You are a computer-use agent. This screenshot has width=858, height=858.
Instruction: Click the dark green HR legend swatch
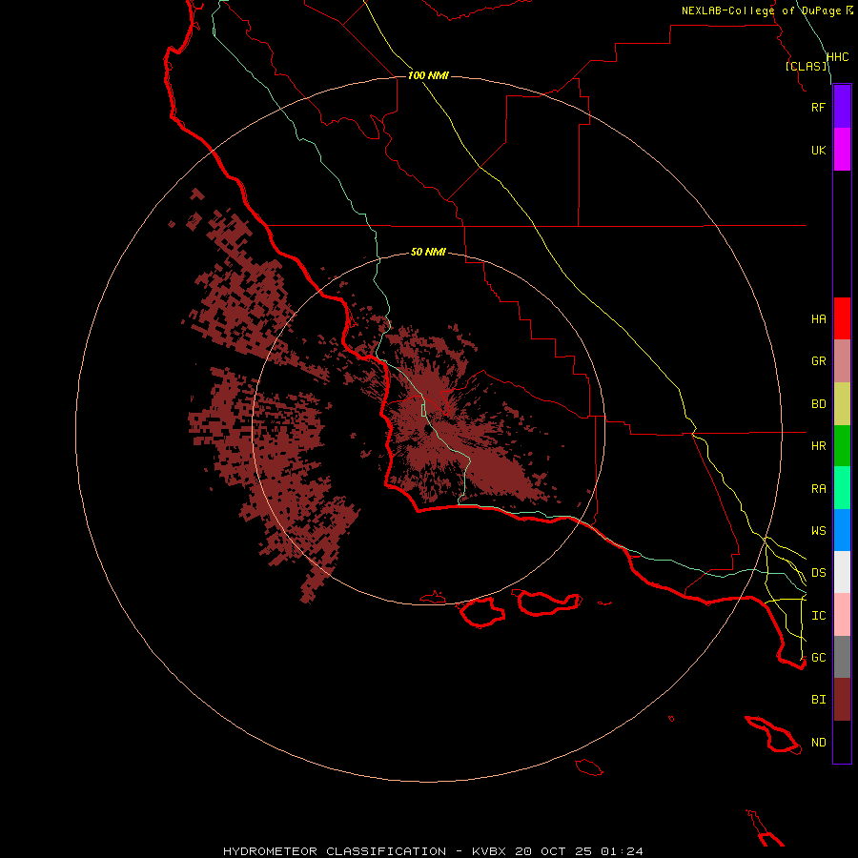click(x=842, y=446)
